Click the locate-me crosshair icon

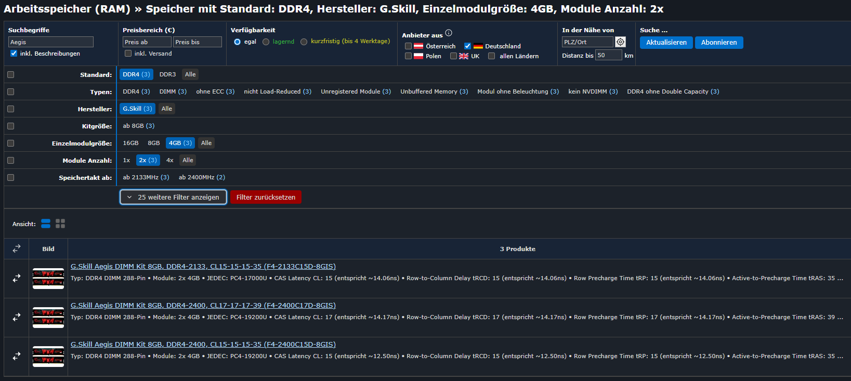(x=620, y=42)
